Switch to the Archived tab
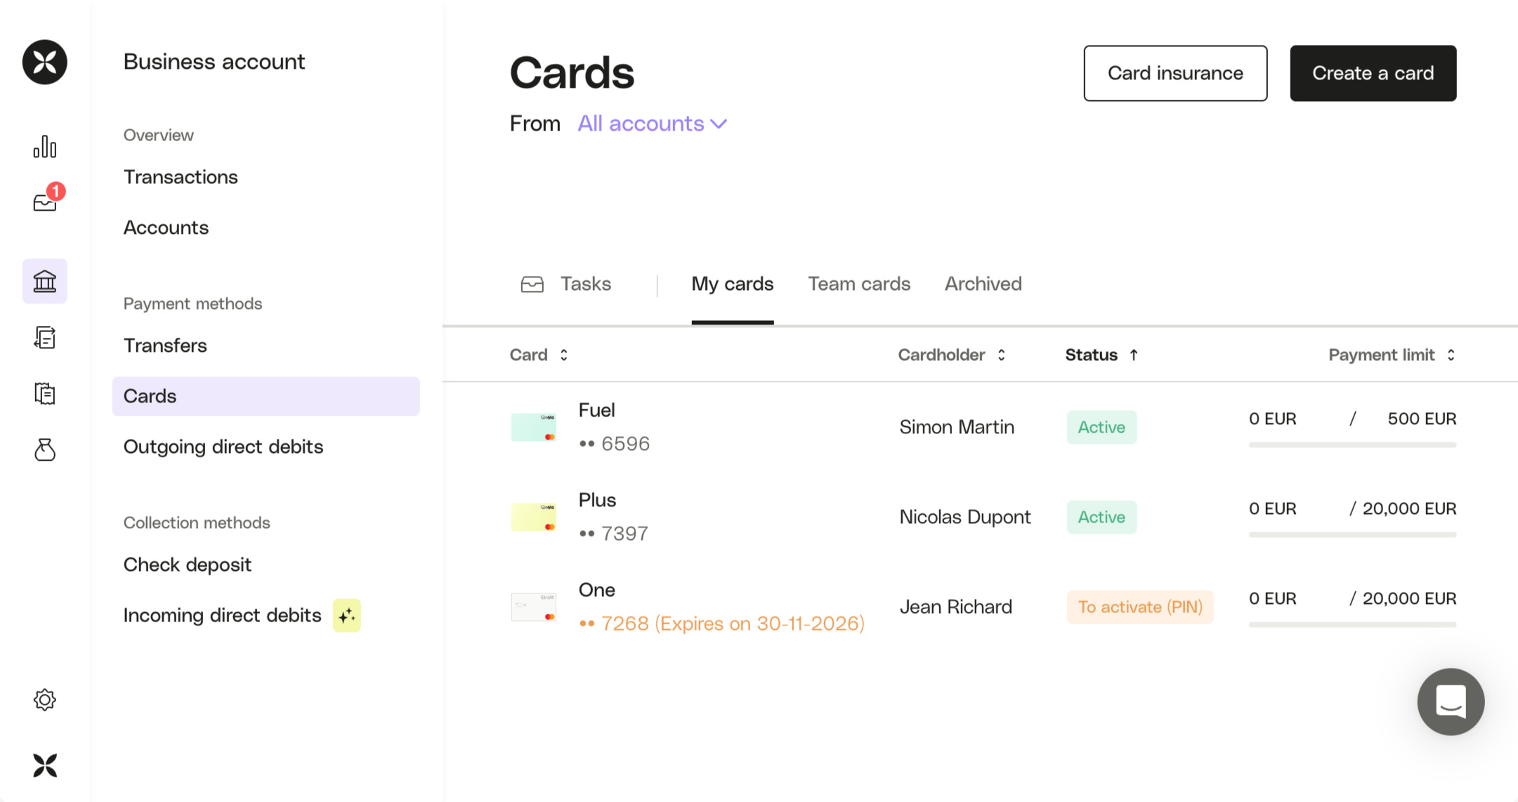Screen dimensions: 1518x802 983,284
